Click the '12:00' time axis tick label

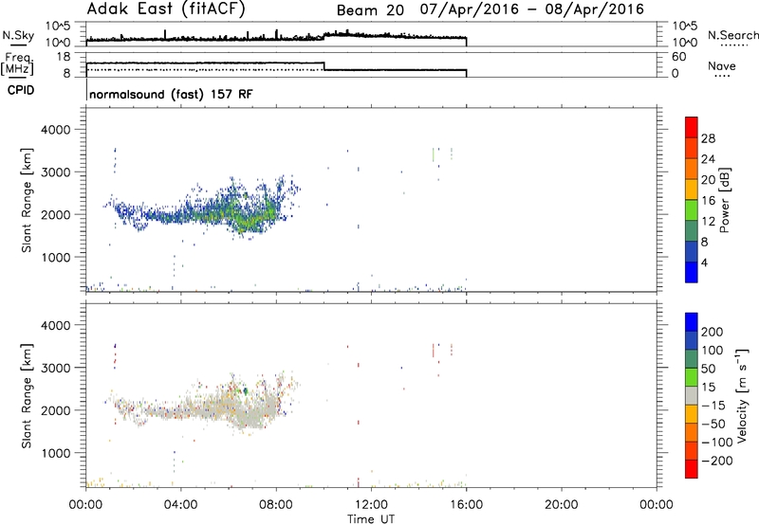pyautogui.click(x=371, y=505)
